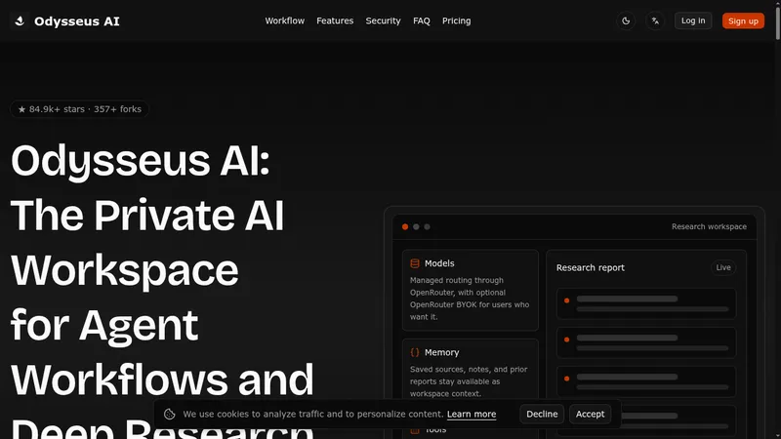Click the Memory braces icon
The height and width of the screenshot is (439, 781).
tap(414, 352)
